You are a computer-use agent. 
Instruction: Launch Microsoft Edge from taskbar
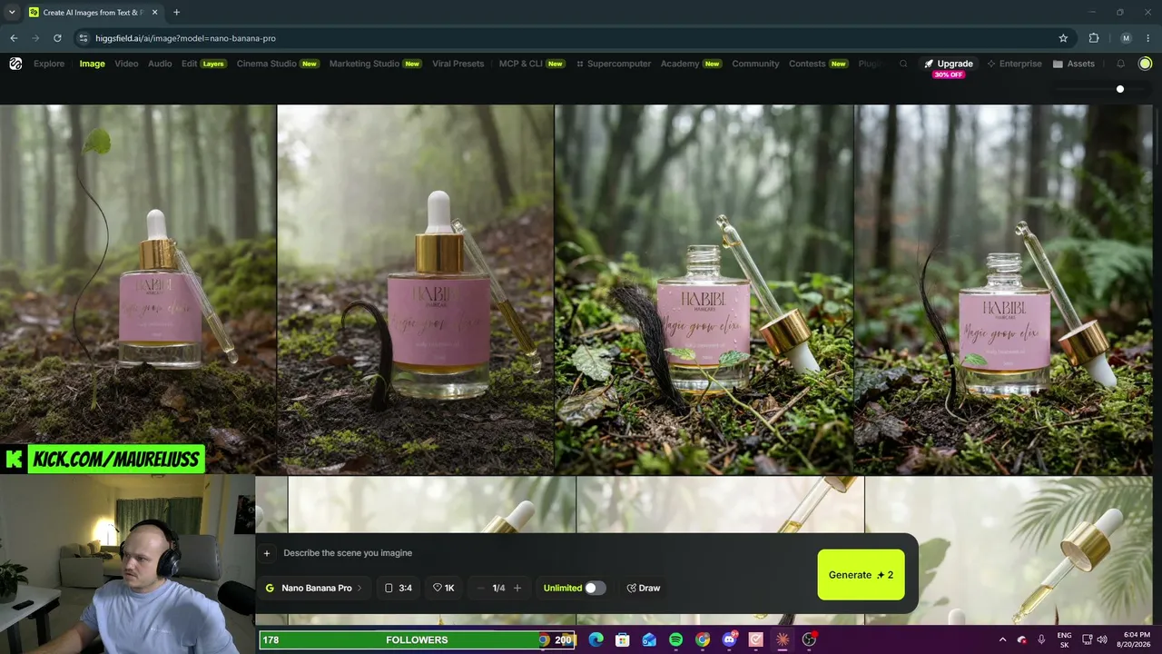596,639
